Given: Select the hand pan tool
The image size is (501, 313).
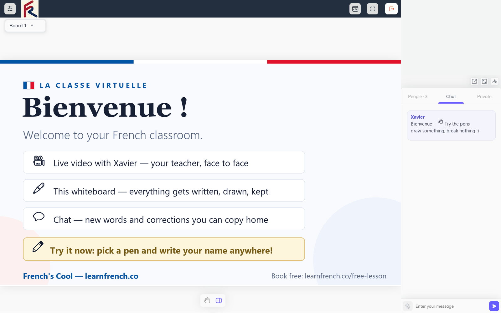Looking at the screenshot, I should pos(207,300).
